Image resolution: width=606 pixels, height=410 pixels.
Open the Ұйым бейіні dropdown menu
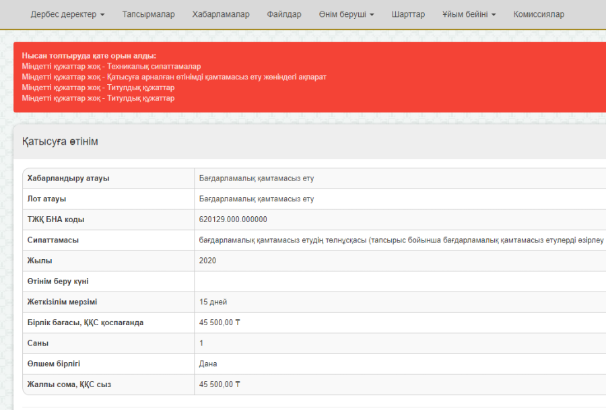pos(469,14)
